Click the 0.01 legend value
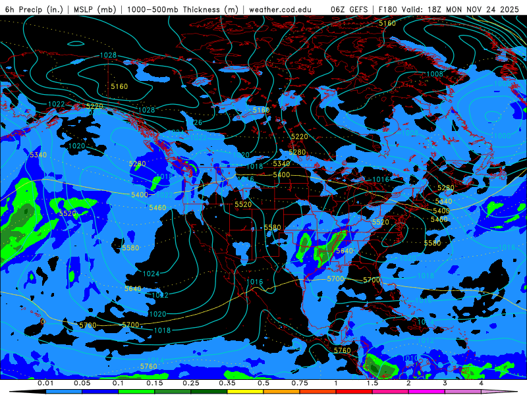 click(x=45, y=383)
